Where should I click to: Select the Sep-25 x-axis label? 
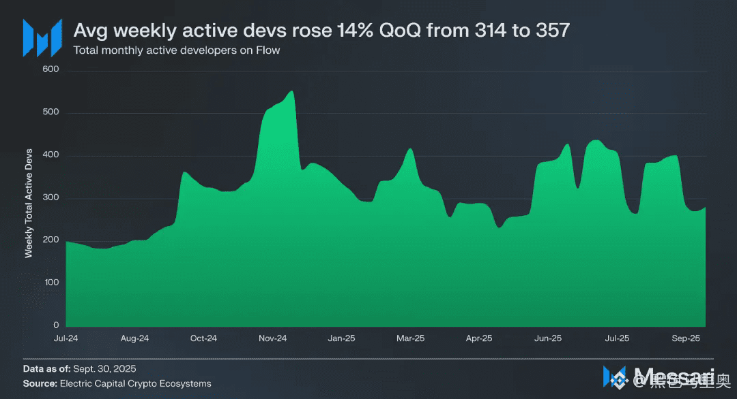coord(686,338)
